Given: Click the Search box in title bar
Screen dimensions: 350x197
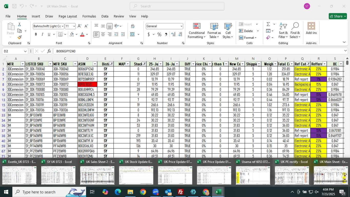Looking at the screenshot, I should pos(177,6).
